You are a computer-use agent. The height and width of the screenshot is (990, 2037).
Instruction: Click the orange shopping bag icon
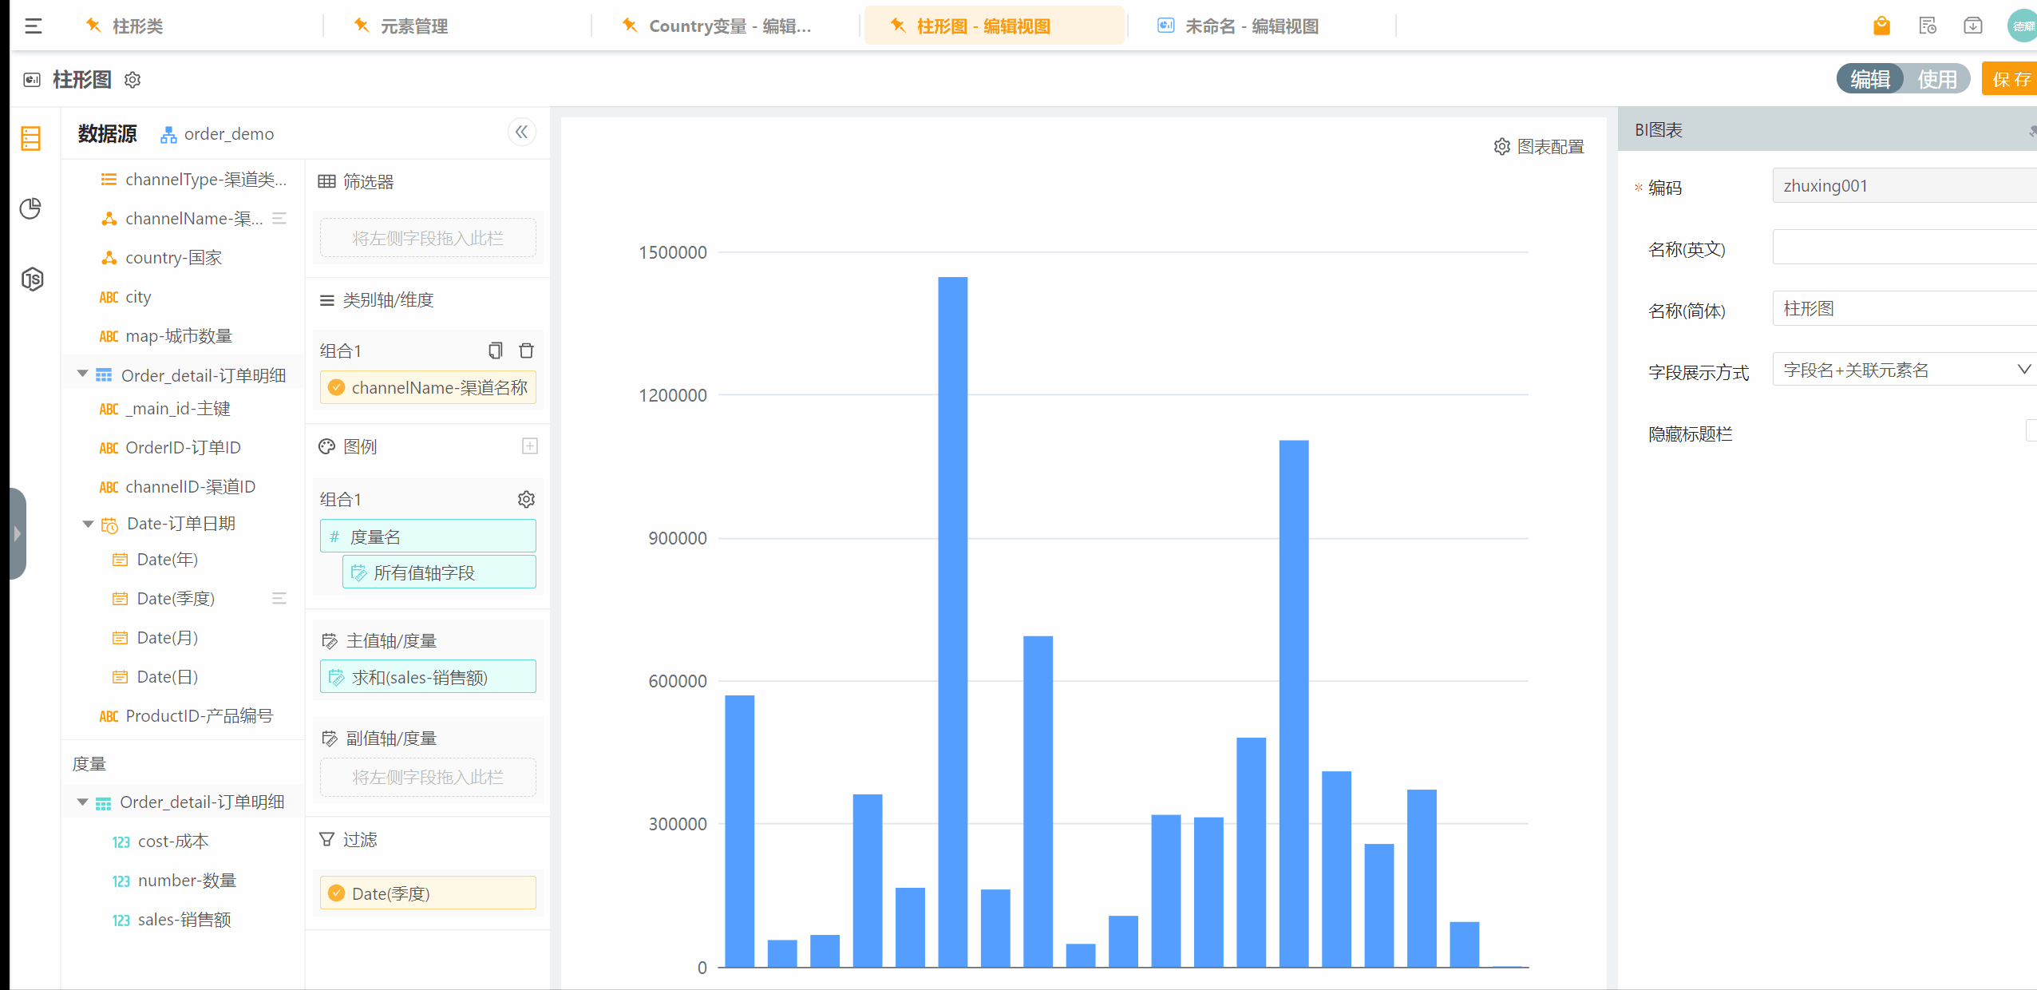[1881, 26]
